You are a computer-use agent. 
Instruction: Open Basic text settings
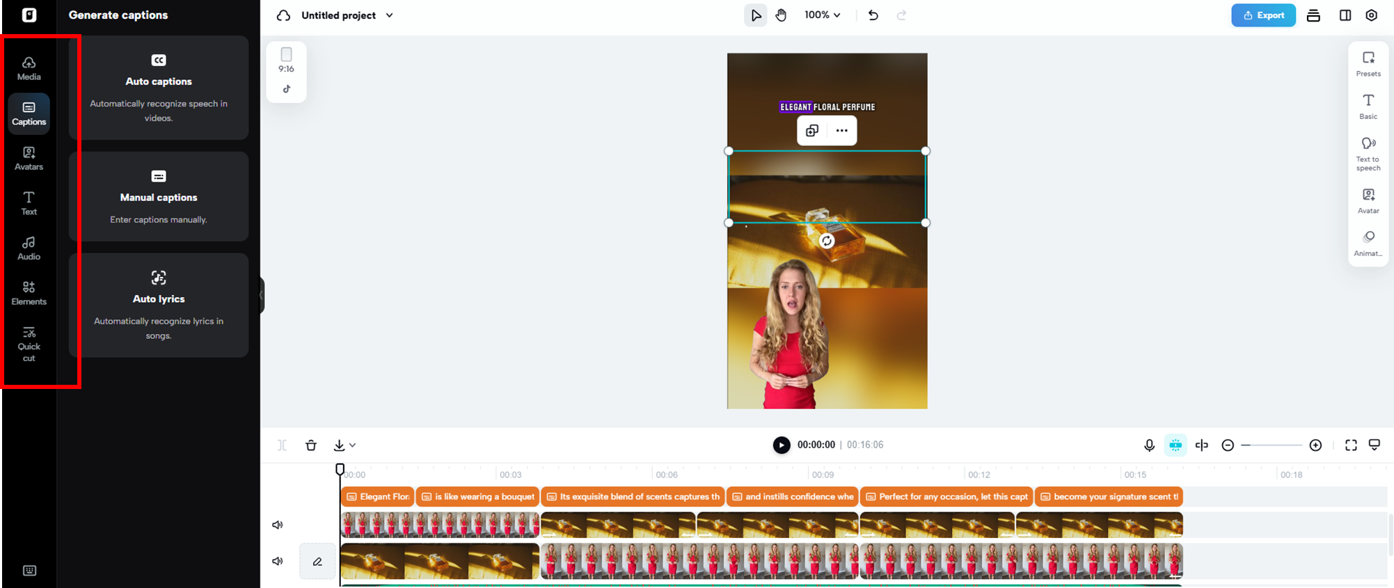pyautogui.click(x=1368, y=107)
